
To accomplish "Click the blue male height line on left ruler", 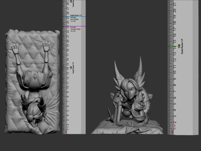I will (74, 16).
